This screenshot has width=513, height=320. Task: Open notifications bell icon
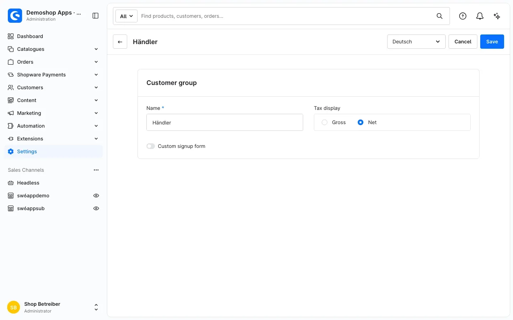pyautogui.click(x=480, y=16)
